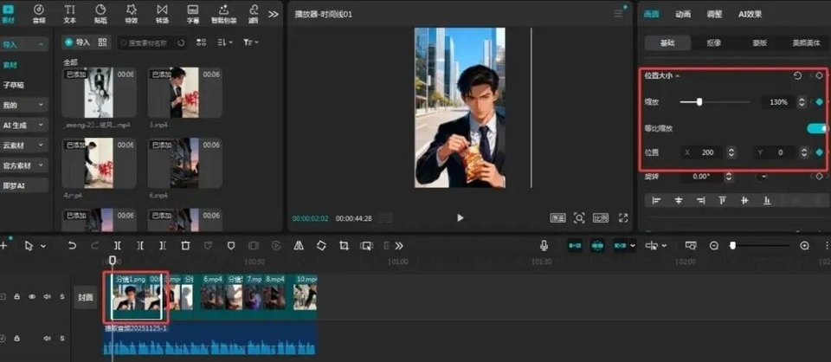
Task: Switch to the 动画 tab
Action: pyautogui.click(x=683, y=15)
